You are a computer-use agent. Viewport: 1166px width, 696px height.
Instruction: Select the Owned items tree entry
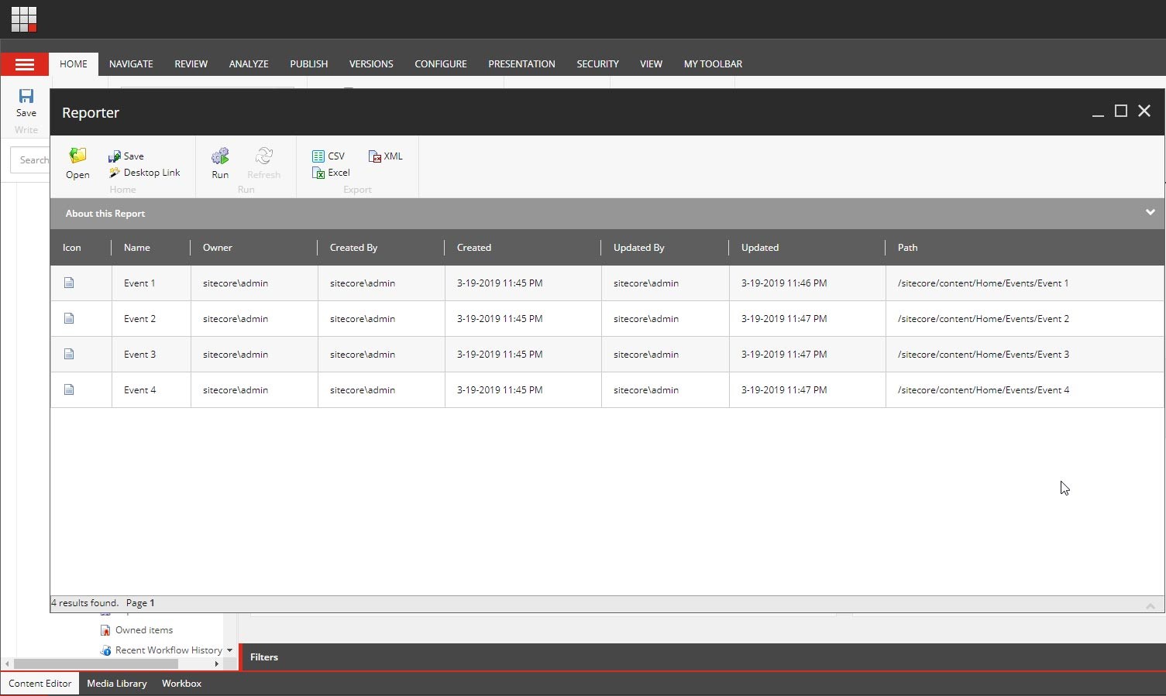coord(143,630)
